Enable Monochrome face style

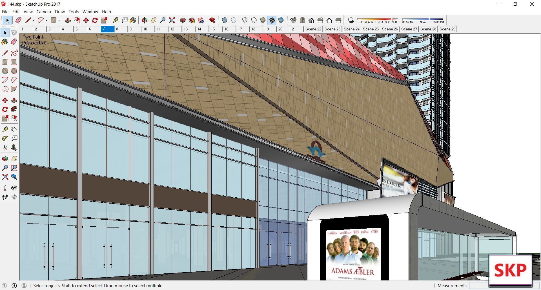pos(281,20)
